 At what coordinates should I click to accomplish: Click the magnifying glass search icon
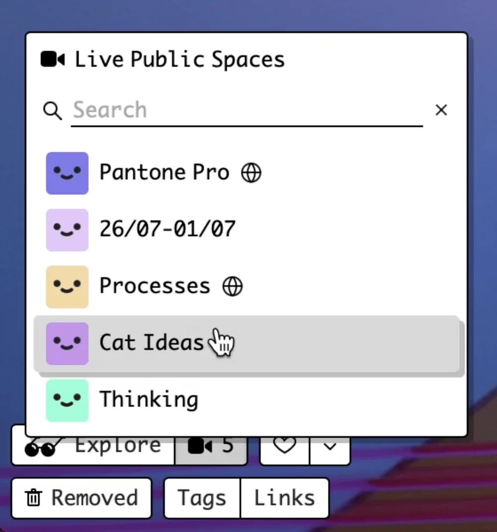click(x=52, y=110)
